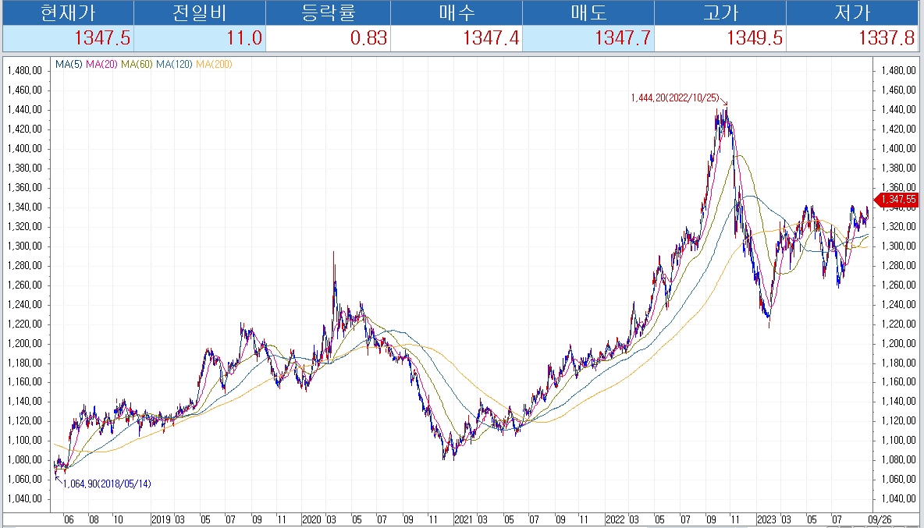This screenshot has width=924, height=528.
Task: Select the 고가 header cell
Action: 720,12
